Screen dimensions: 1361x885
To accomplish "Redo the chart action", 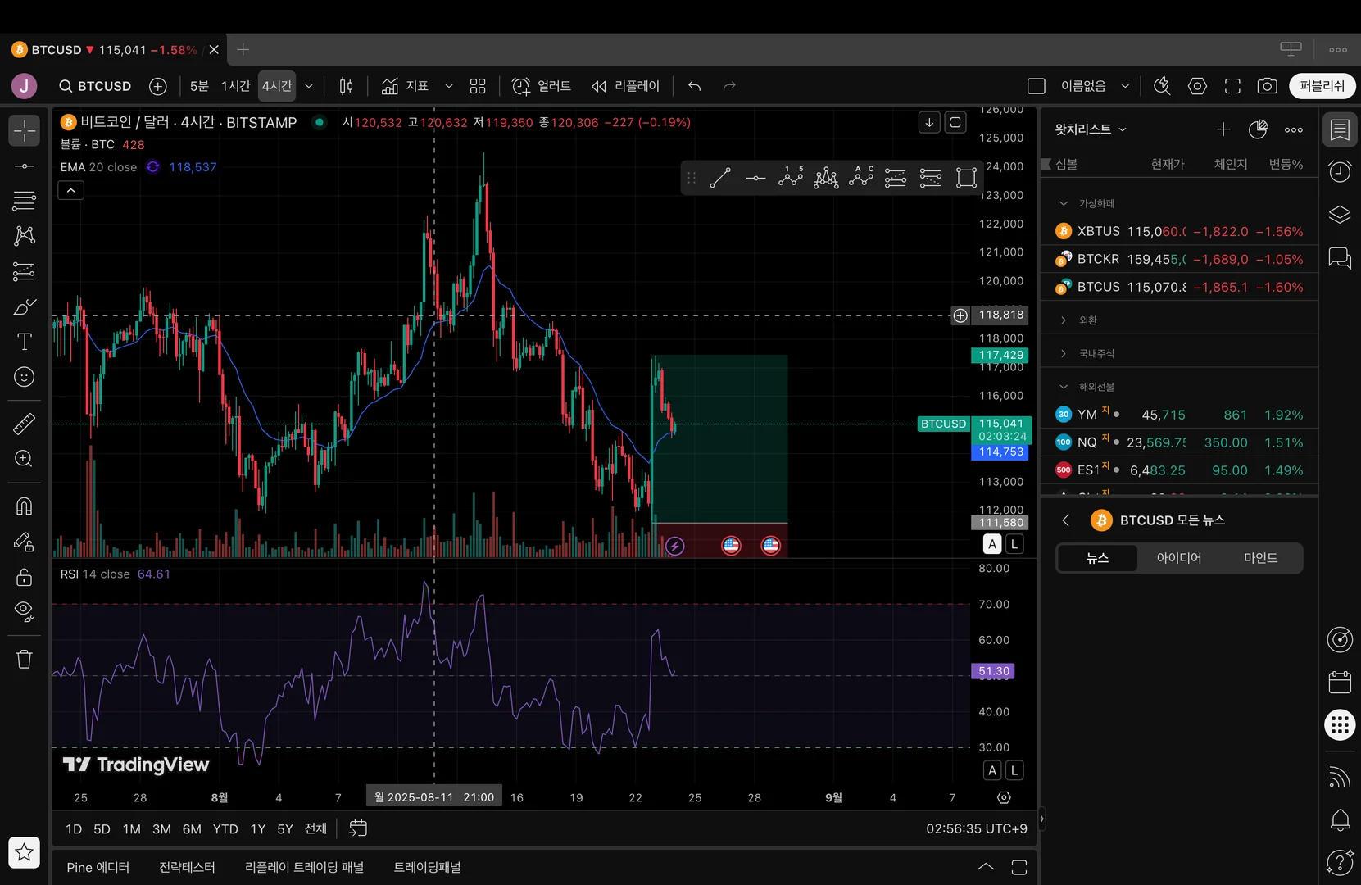I will click(x=729, y=86).
